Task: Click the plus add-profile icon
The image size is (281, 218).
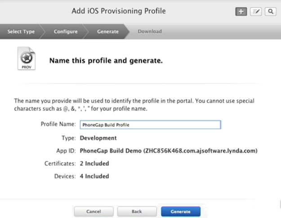Action: (x=241, y=12)
